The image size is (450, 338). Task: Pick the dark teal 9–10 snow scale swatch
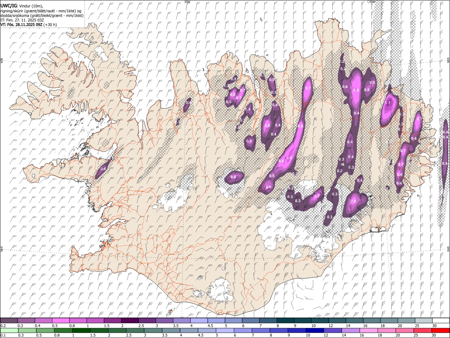click(302, 321)
